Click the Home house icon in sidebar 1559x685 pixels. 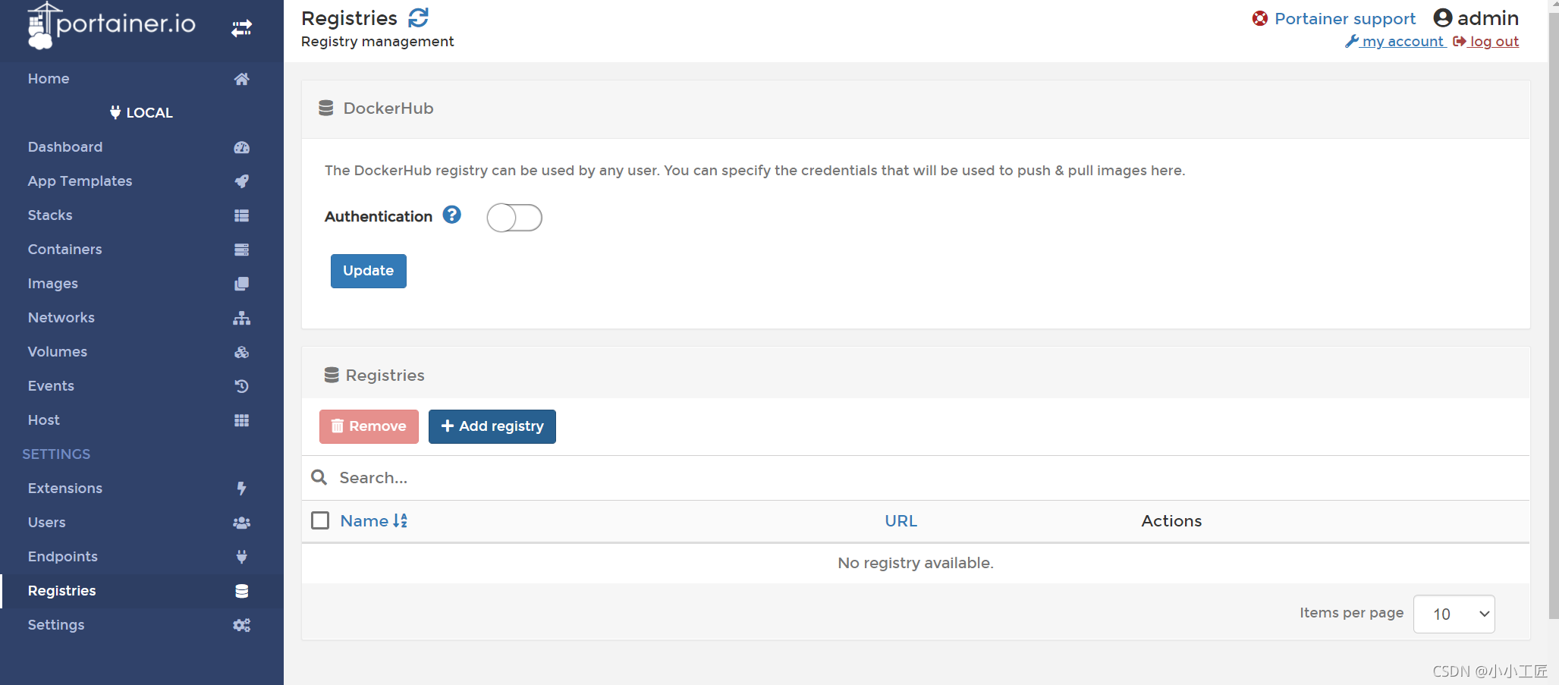coord(241,79)
